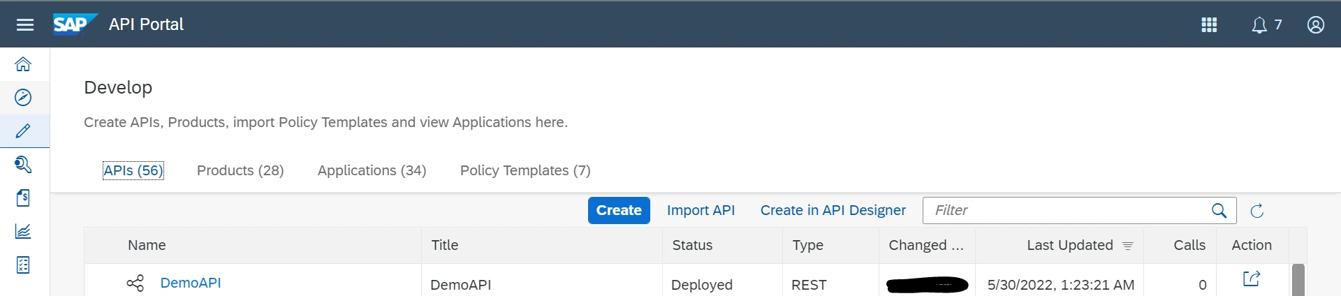Image resolution: width=1341 pixels, height=296 pixels.
Task: Switch to the Products (28) tab
Action: tap(240, 170)
